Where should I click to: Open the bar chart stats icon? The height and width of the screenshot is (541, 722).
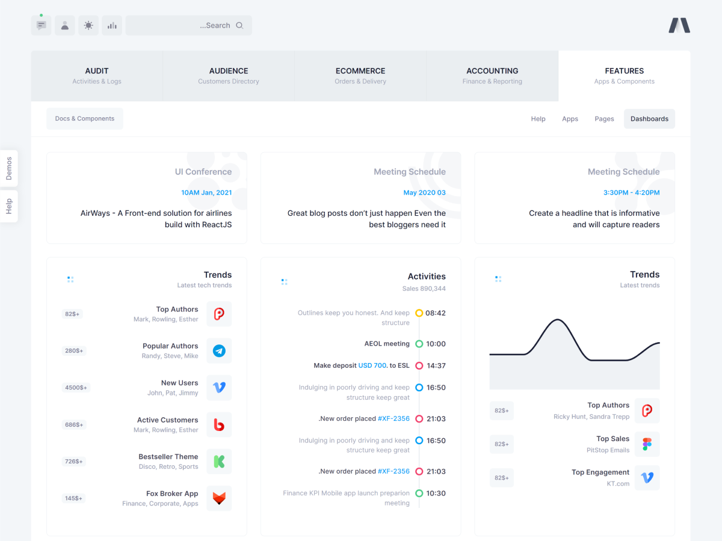click(112, 25)
